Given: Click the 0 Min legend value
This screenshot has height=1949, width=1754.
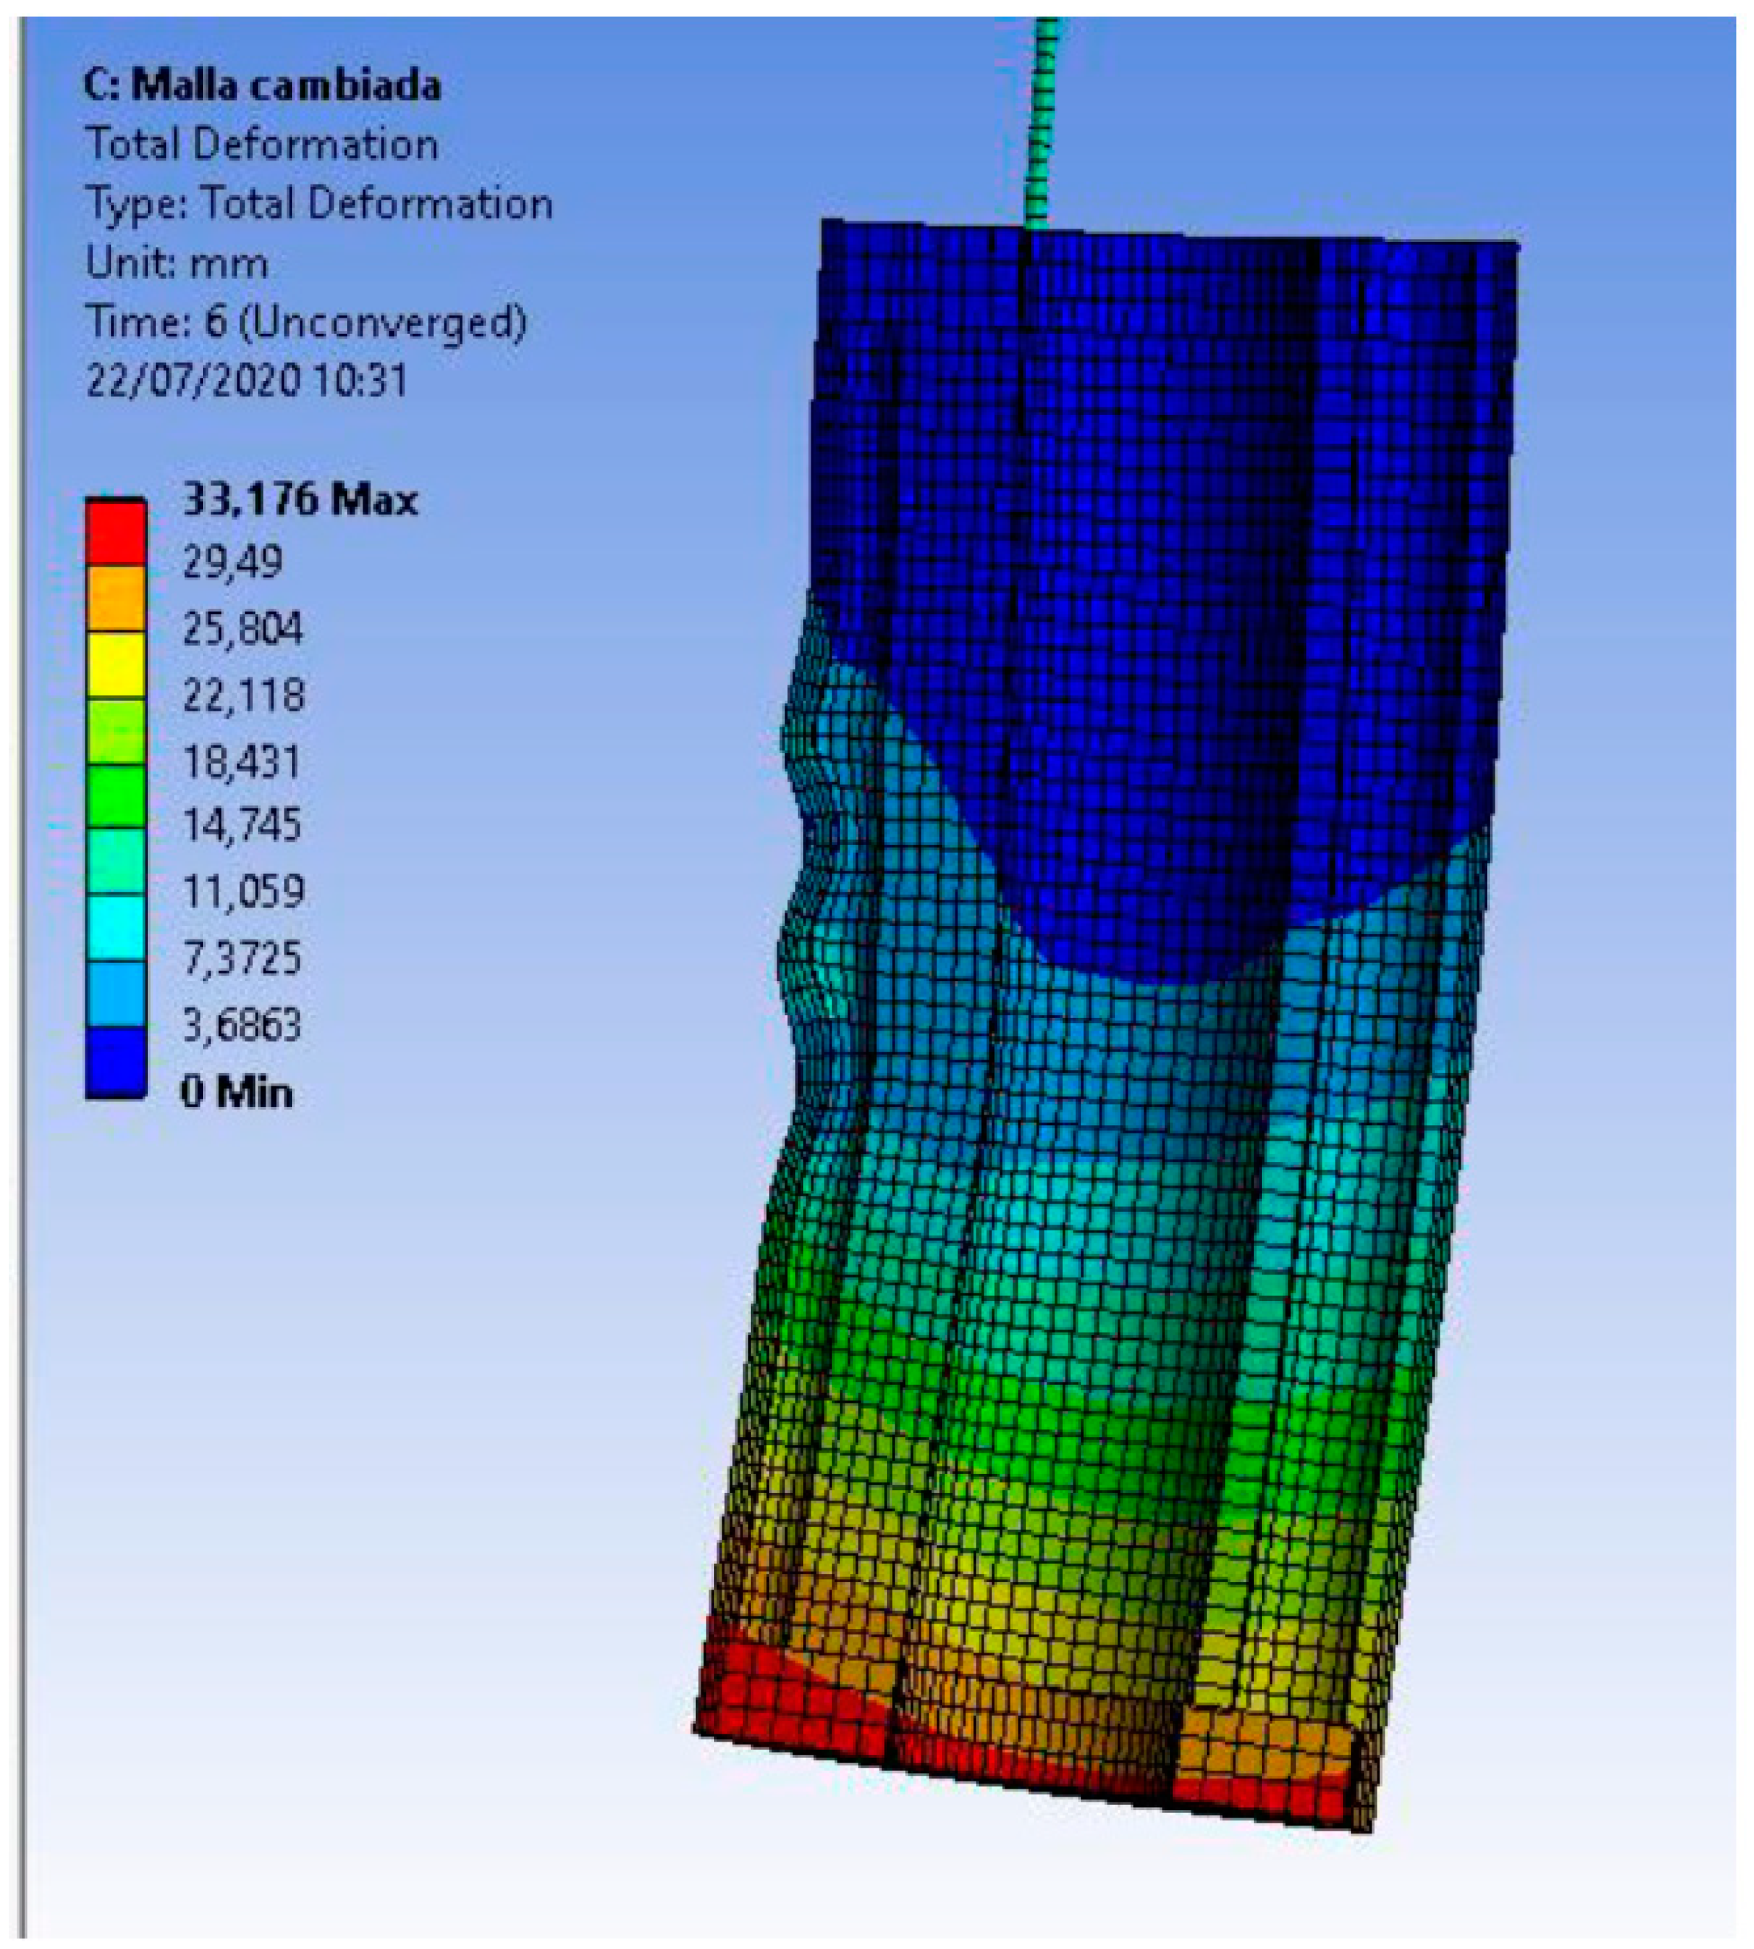Looking at the screenshot, I should (237, 1092).
